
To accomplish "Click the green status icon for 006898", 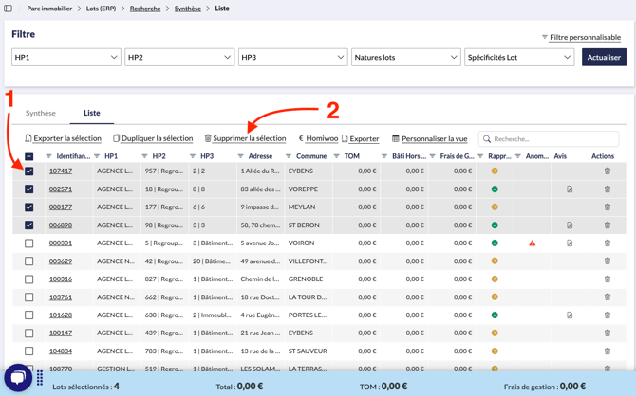I will (495, 225).
